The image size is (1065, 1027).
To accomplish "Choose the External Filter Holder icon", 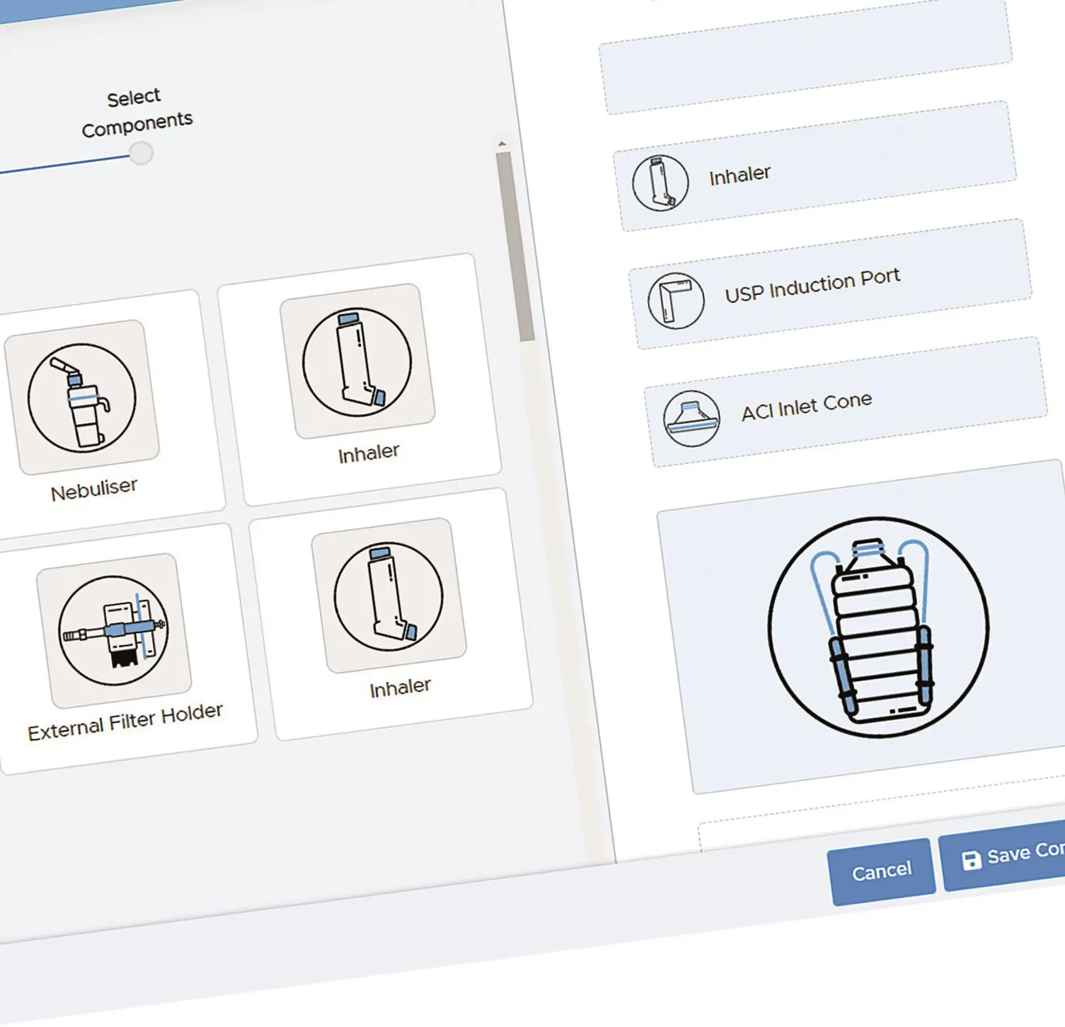I will click(113, 630).
